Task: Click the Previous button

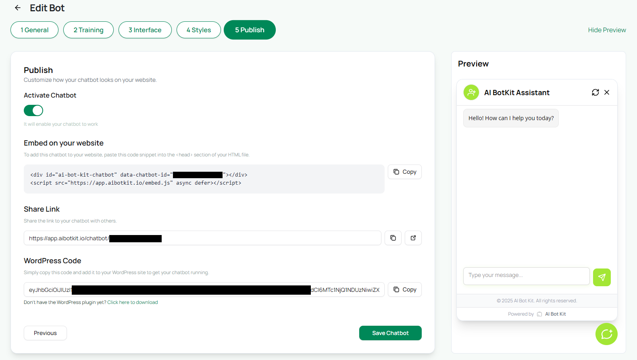Action: 45,333
